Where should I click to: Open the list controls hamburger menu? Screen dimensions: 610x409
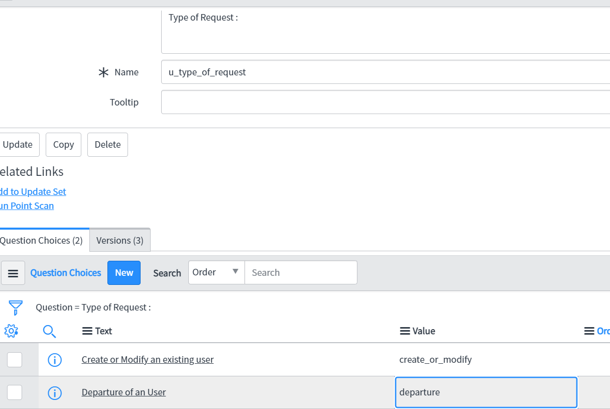13,273
